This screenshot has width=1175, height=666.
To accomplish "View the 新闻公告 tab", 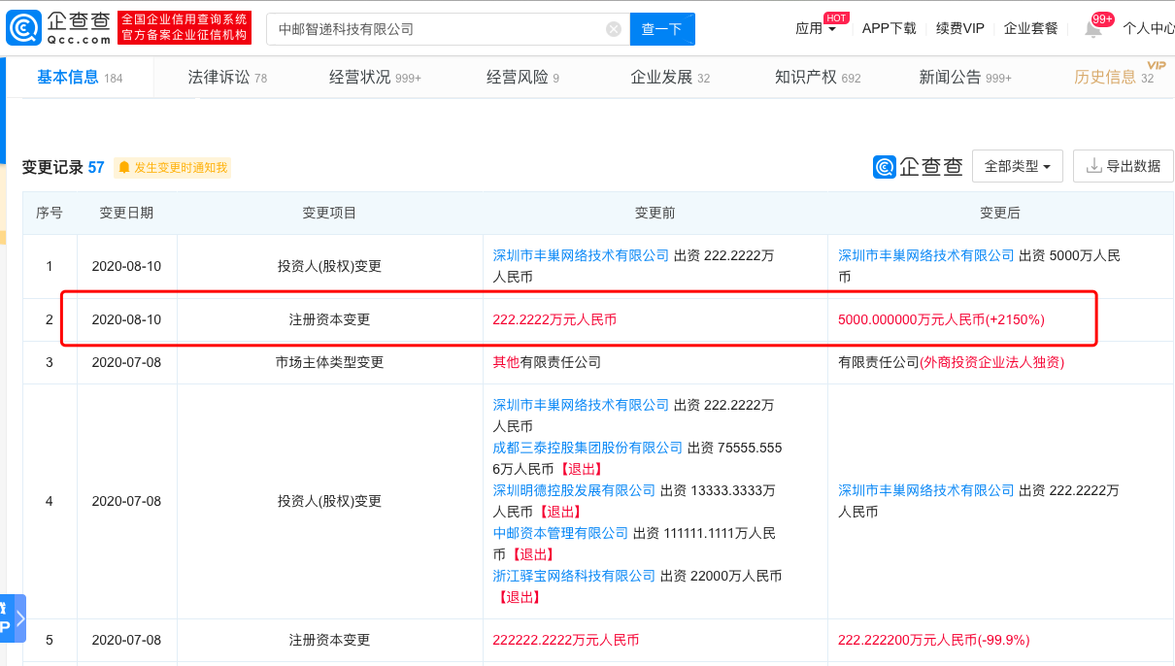I will pos(965,78).
